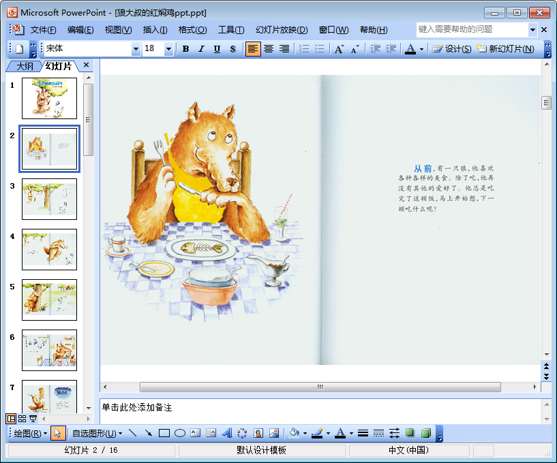Open the 幻灯片放映 menu

click(x=282, y=30)
